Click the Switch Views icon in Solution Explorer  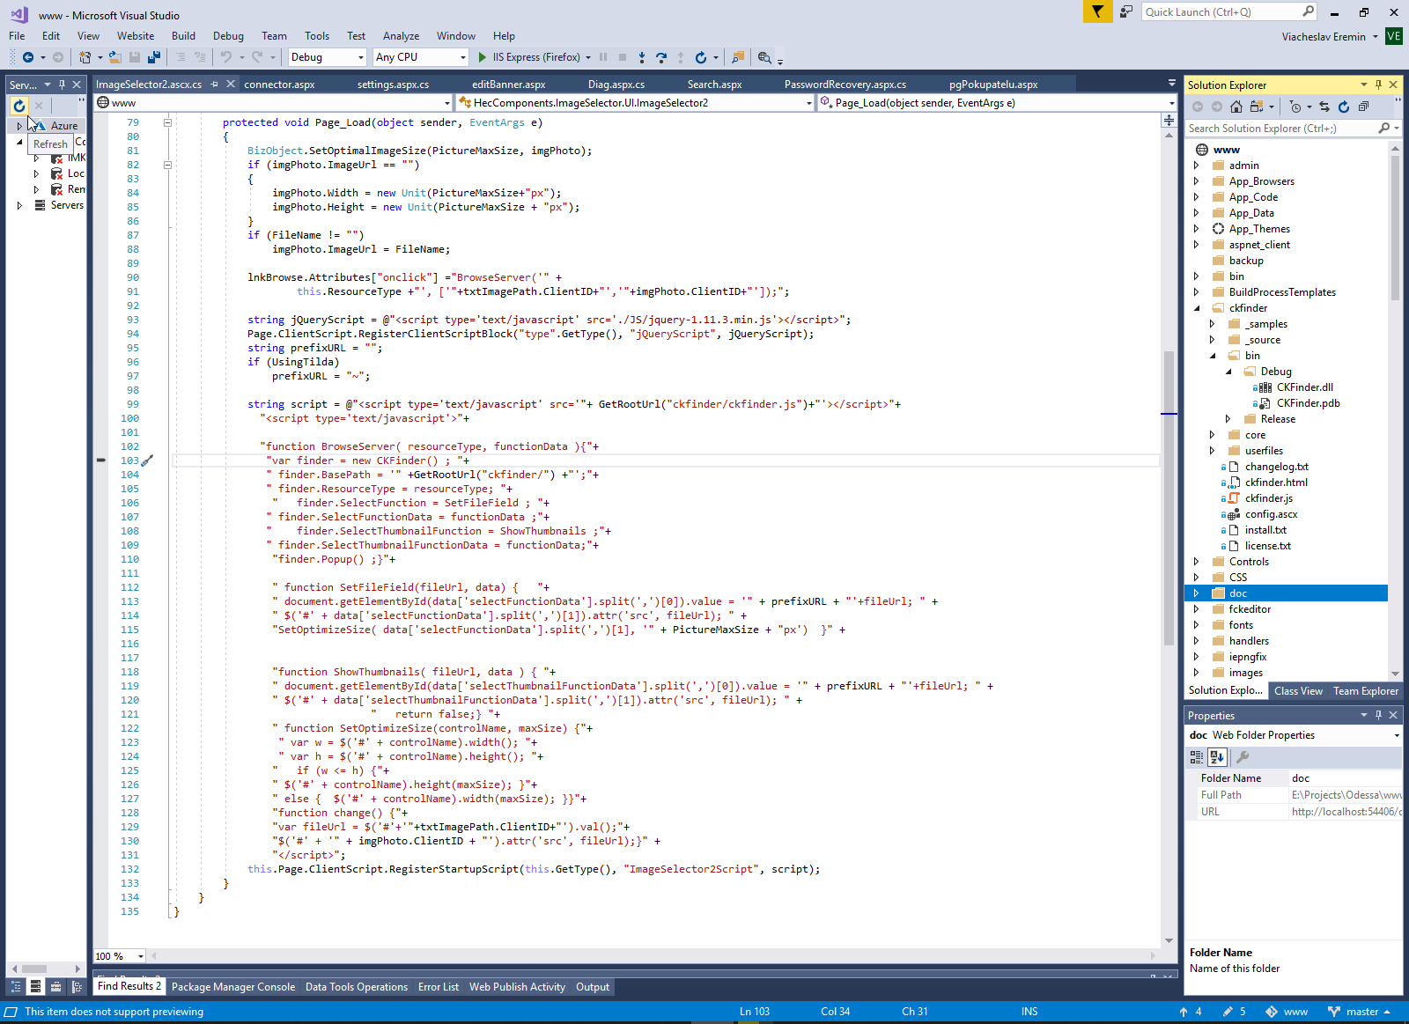[x=1257, y=107]
